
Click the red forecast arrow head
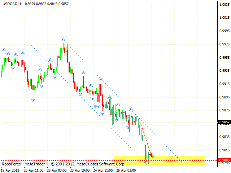[151, 155]
